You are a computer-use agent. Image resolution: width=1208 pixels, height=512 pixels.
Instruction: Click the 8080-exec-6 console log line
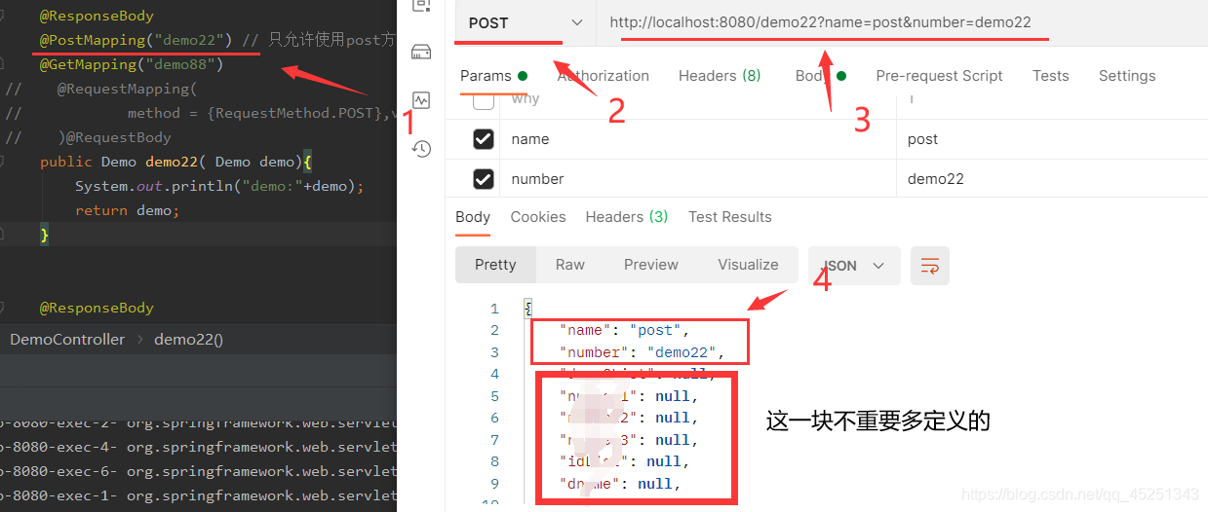pyautogui.click(x=198, y=471)
